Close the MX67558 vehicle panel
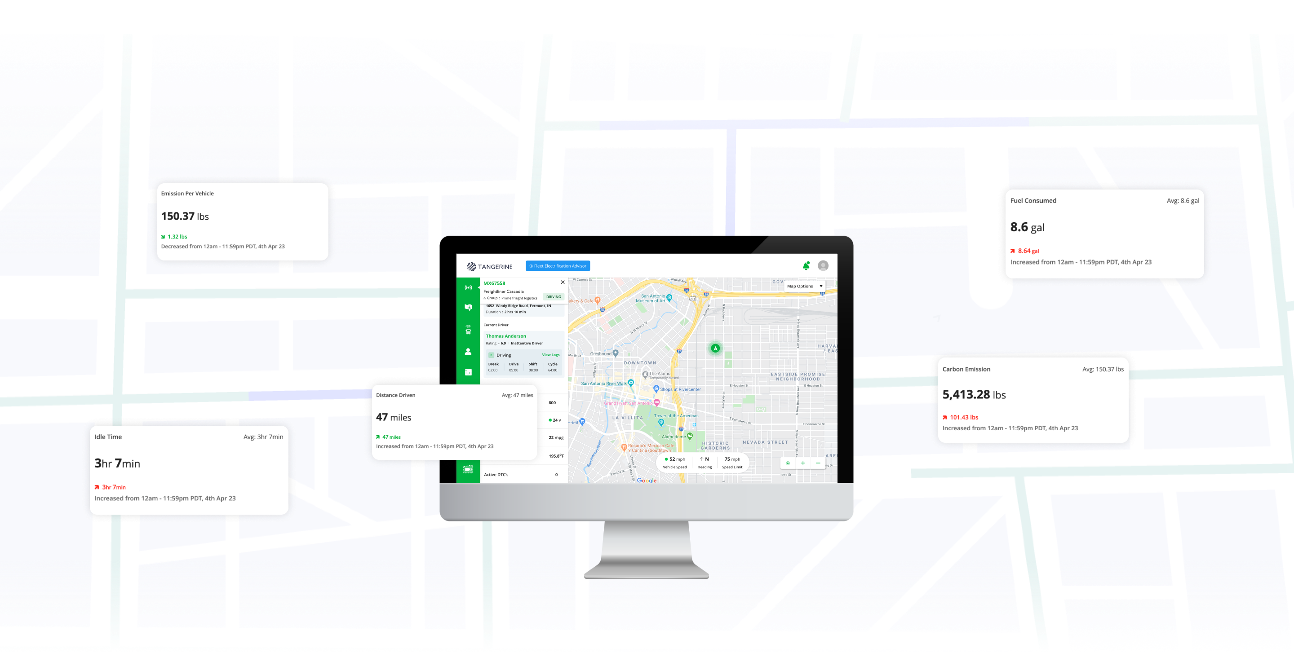Screen dimensions: 1294x653 point(563,282)
